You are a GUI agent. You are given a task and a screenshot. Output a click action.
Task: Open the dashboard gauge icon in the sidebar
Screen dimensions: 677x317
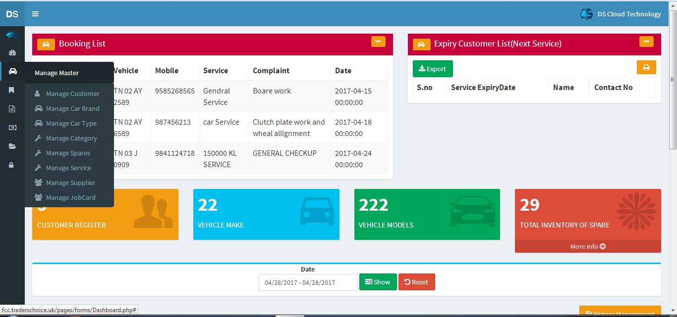12,53
